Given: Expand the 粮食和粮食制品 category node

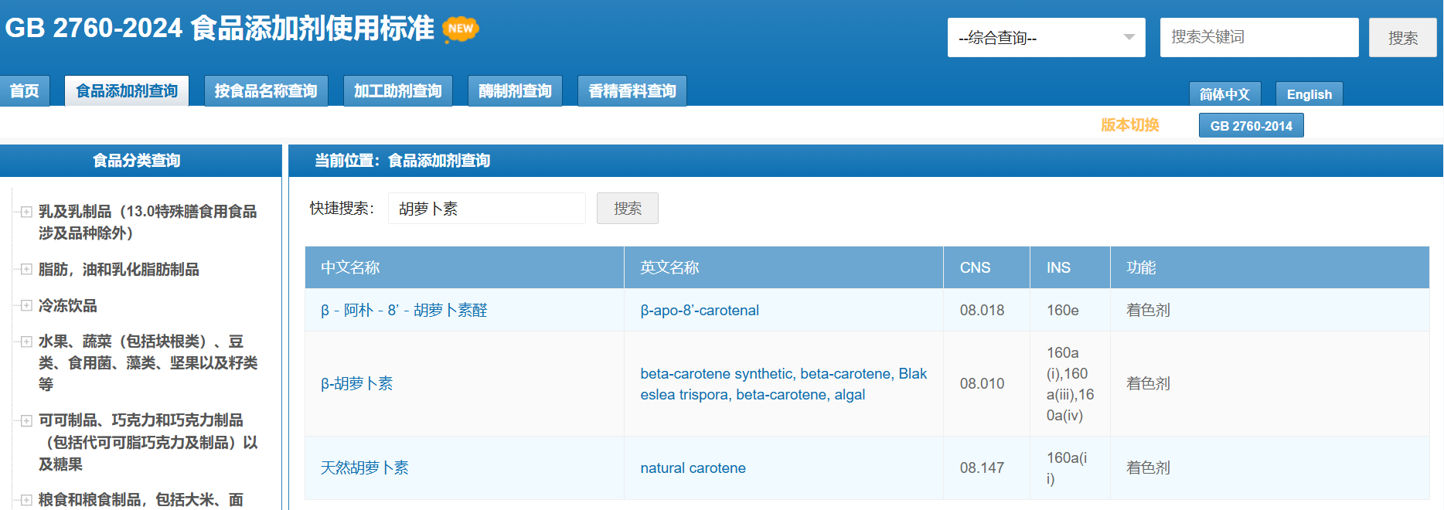Looking at the screenshot, I should coord(26,500).
